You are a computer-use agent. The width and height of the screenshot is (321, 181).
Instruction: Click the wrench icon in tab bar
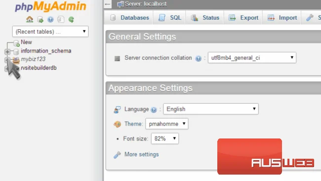click(x=310, y=18)
